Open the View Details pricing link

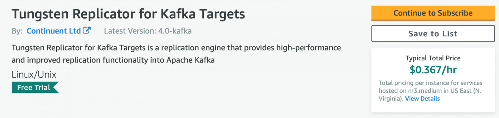click(422, 99)
